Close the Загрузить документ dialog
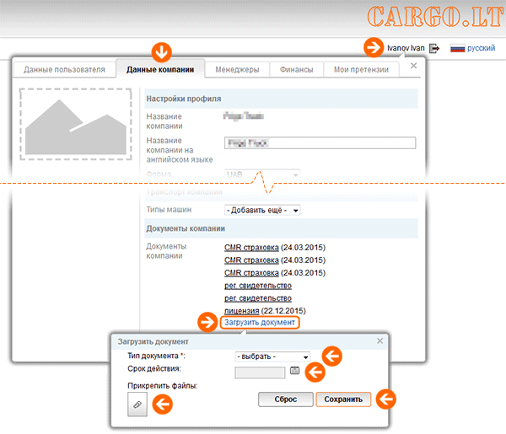 (x=379, y=341)
